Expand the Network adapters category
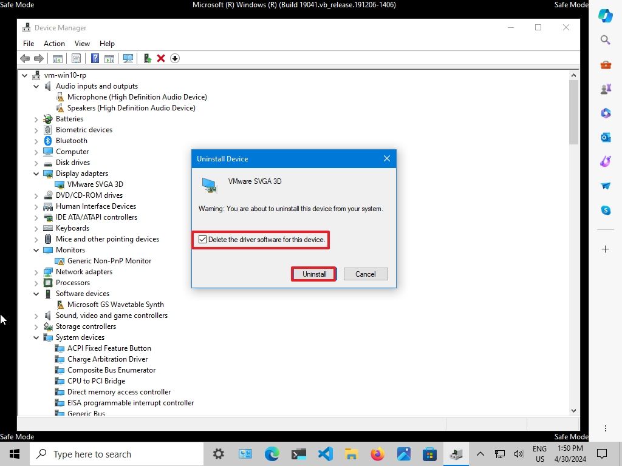 pyautogui.click(x=36, y=272)
